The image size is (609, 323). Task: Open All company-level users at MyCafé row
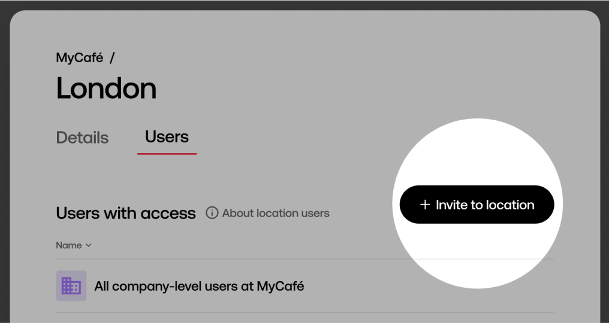(x=199, y=286)
